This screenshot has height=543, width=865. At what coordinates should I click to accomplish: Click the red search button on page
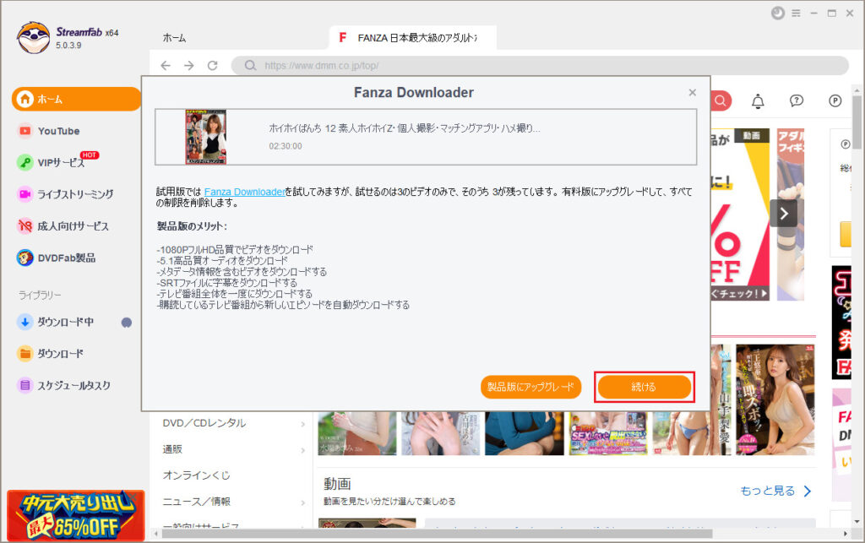click(721, 100)
